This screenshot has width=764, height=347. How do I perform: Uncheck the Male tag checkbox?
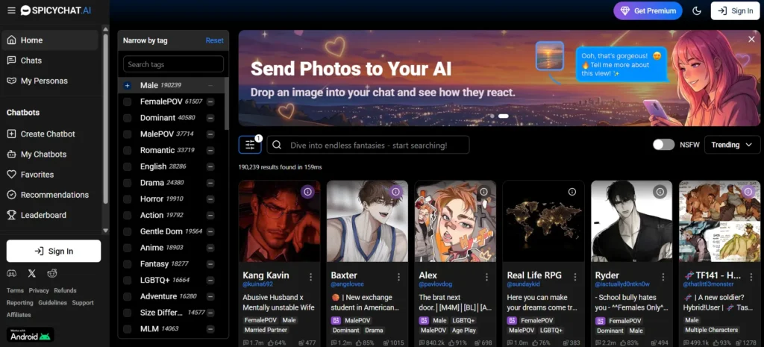(x=127, y=85)
